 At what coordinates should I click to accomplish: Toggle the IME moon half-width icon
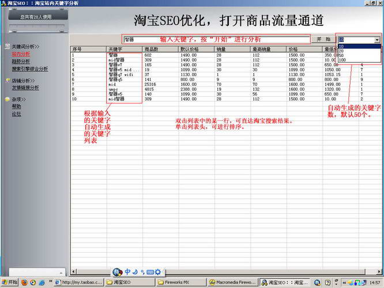(135, 272)
